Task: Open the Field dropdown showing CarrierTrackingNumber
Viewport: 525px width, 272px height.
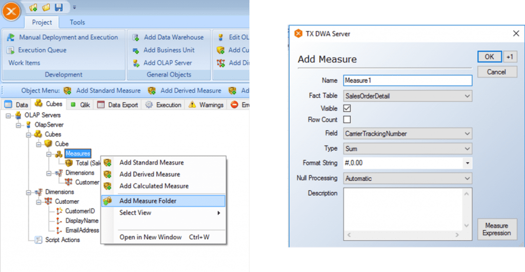Action: click(408, 134)
